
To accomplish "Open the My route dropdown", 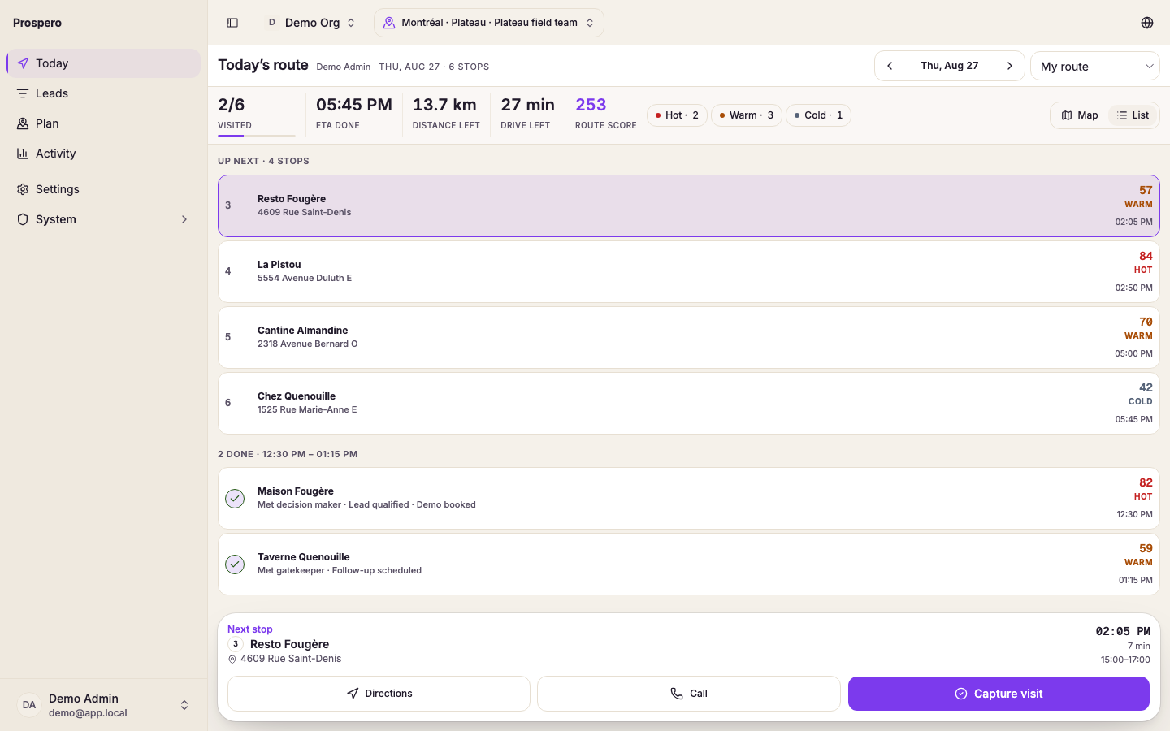I will [x=1095, y=66].
